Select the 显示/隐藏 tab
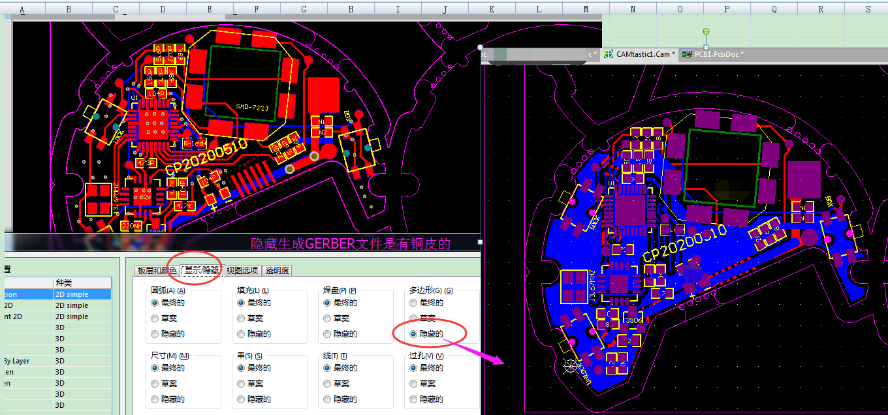888x415 pixels. (201, 271)
